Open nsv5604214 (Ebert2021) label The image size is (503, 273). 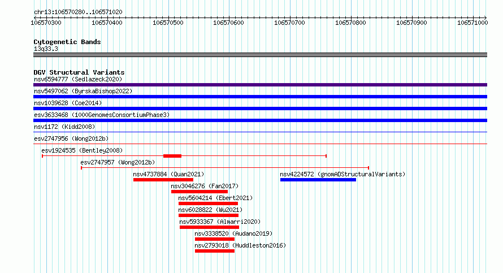(x=215, y=198)
